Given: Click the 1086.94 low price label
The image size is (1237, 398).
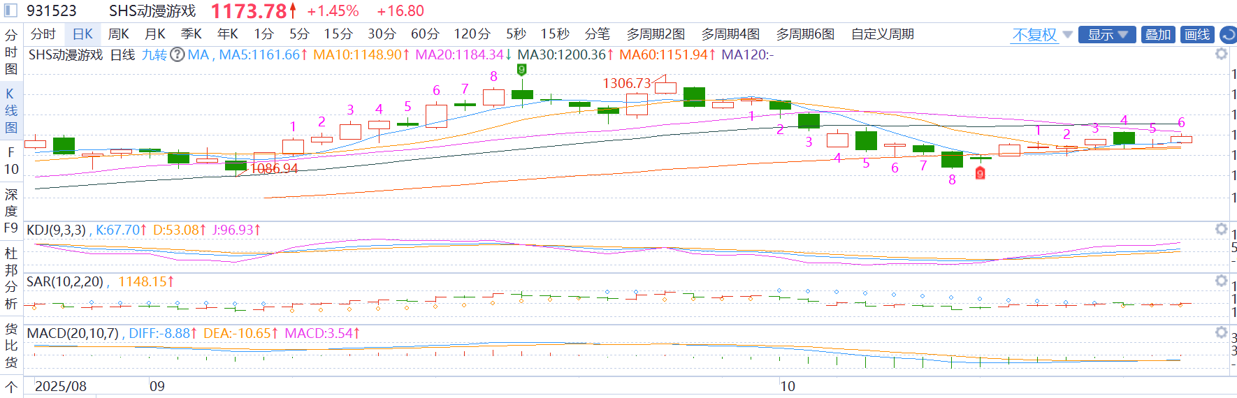Looking at the screenshot, I should 274,168.
